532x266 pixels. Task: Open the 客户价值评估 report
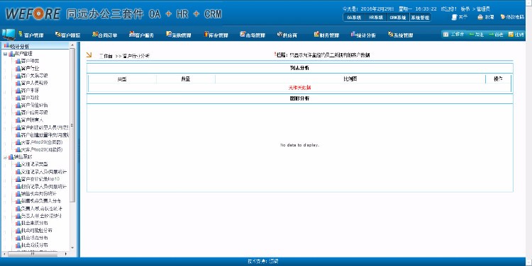coord(34,105)
